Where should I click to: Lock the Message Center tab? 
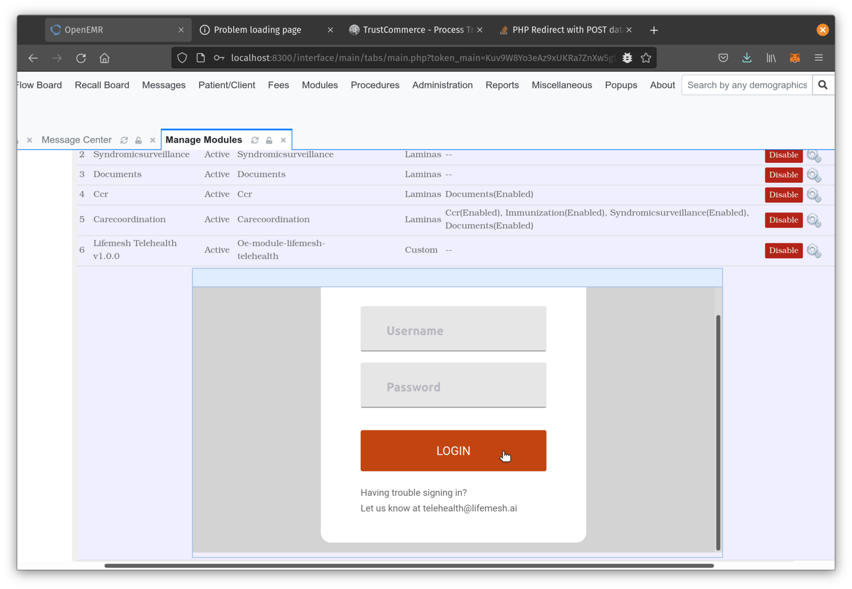139,140
